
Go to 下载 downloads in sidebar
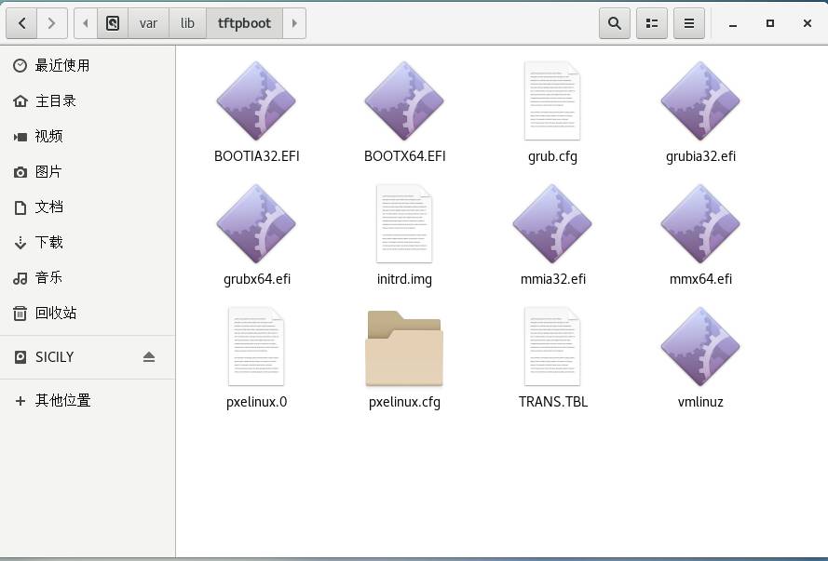(49, 242)
